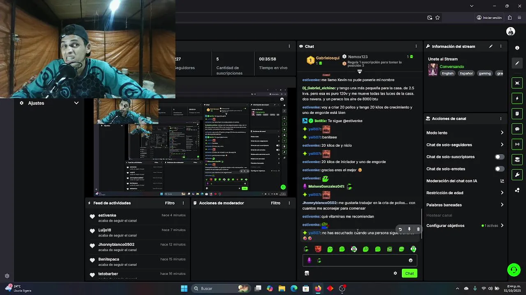Select the English tag

(448, 73)
